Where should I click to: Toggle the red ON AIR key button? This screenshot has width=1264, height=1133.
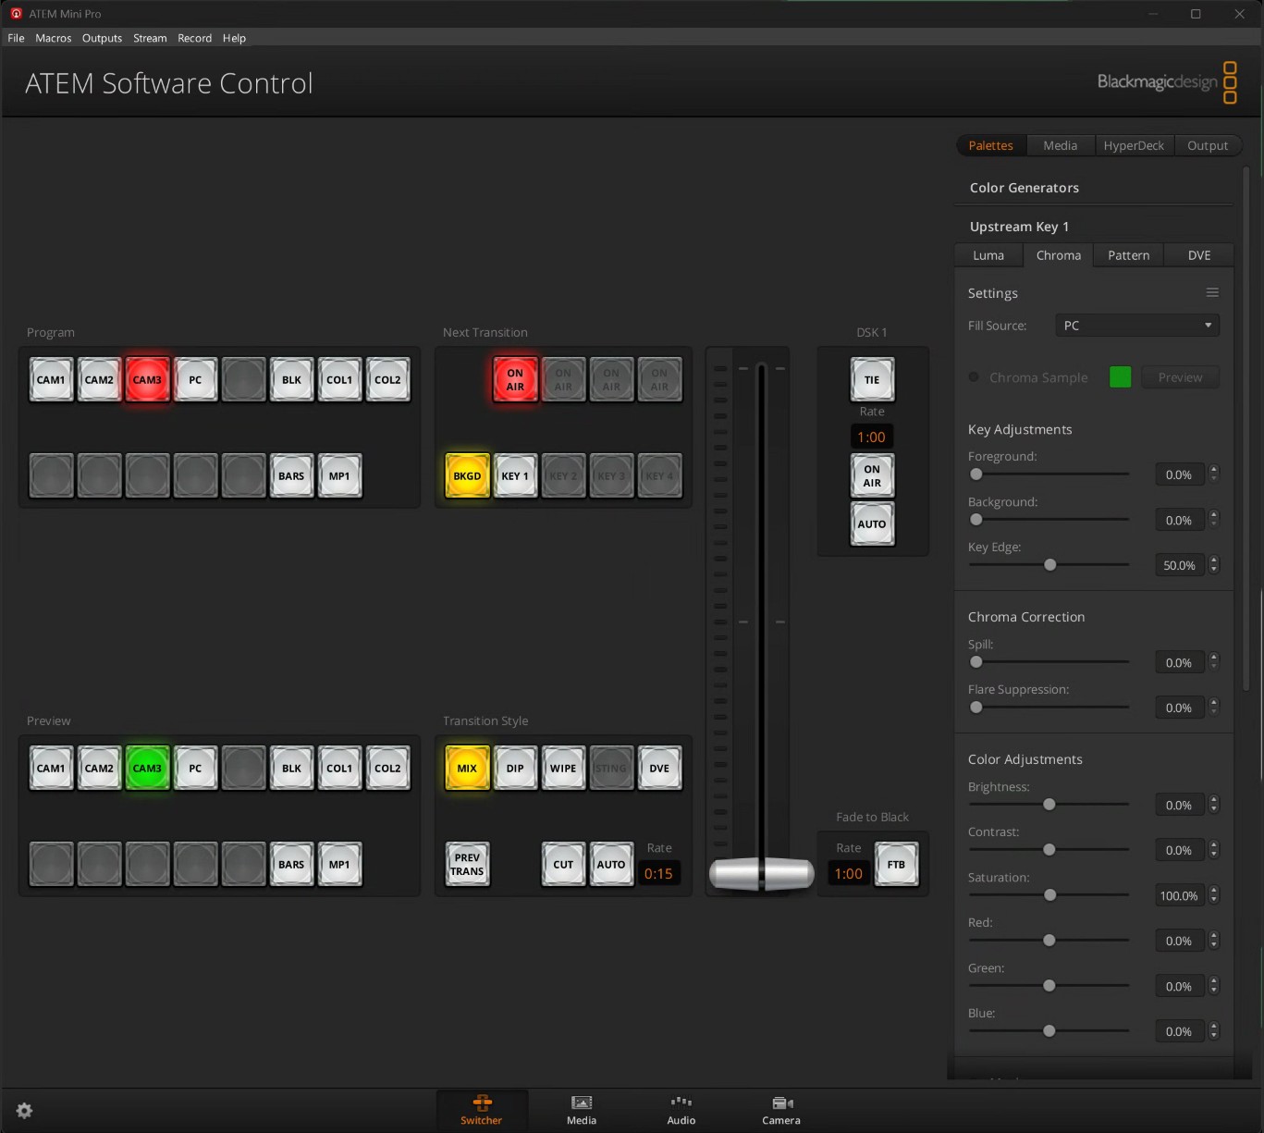[515, 380]
